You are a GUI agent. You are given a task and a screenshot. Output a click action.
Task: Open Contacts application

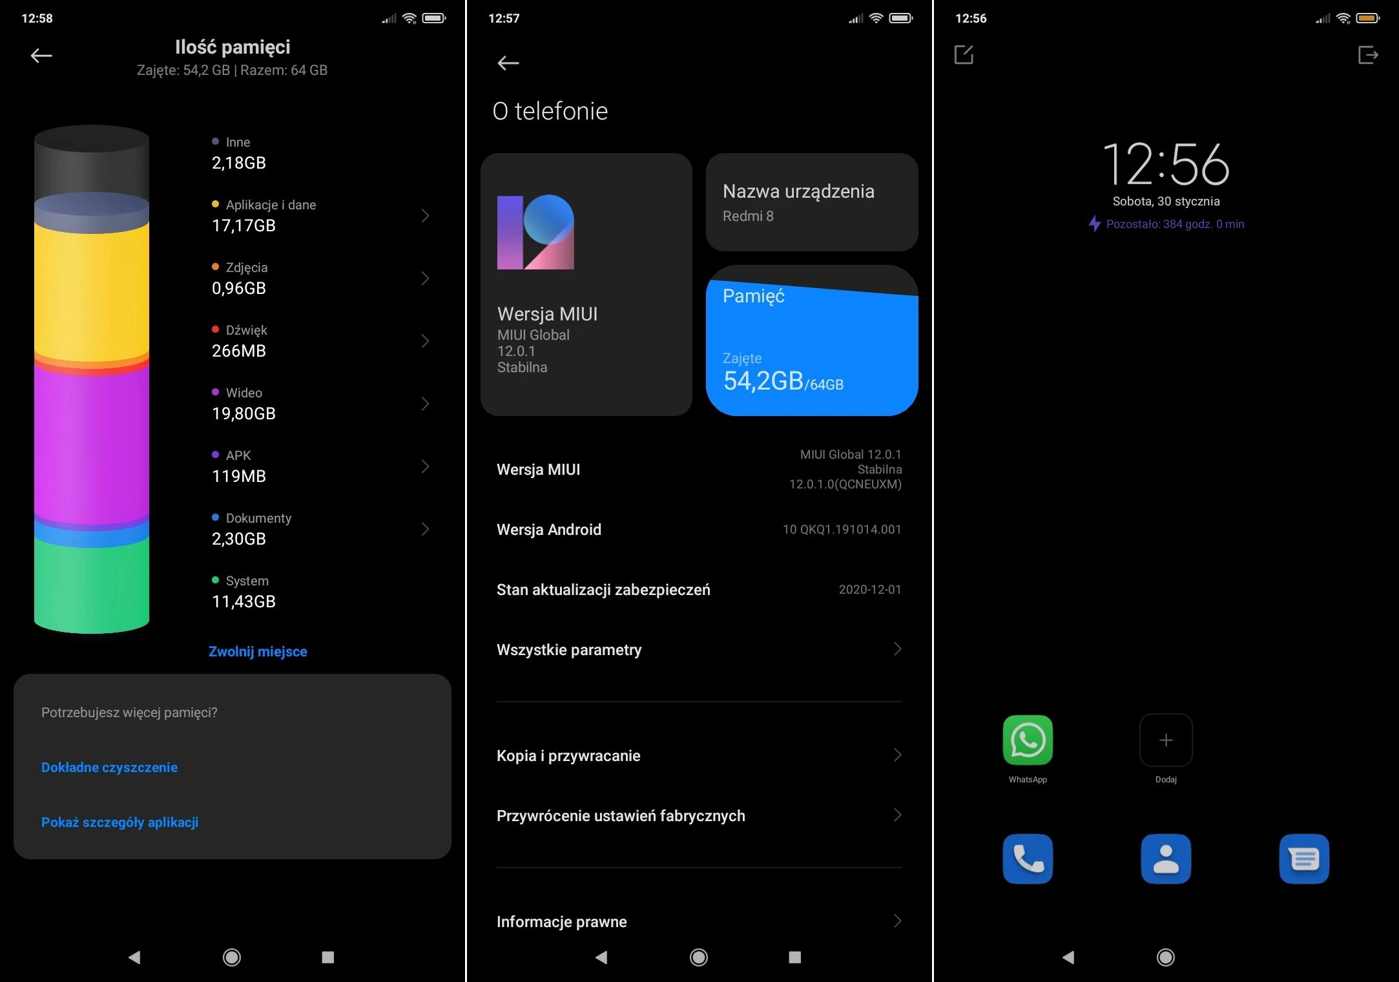[x=1166, y=860]
